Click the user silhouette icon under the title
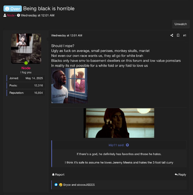 pyautogui.click(x=5, y=15)
